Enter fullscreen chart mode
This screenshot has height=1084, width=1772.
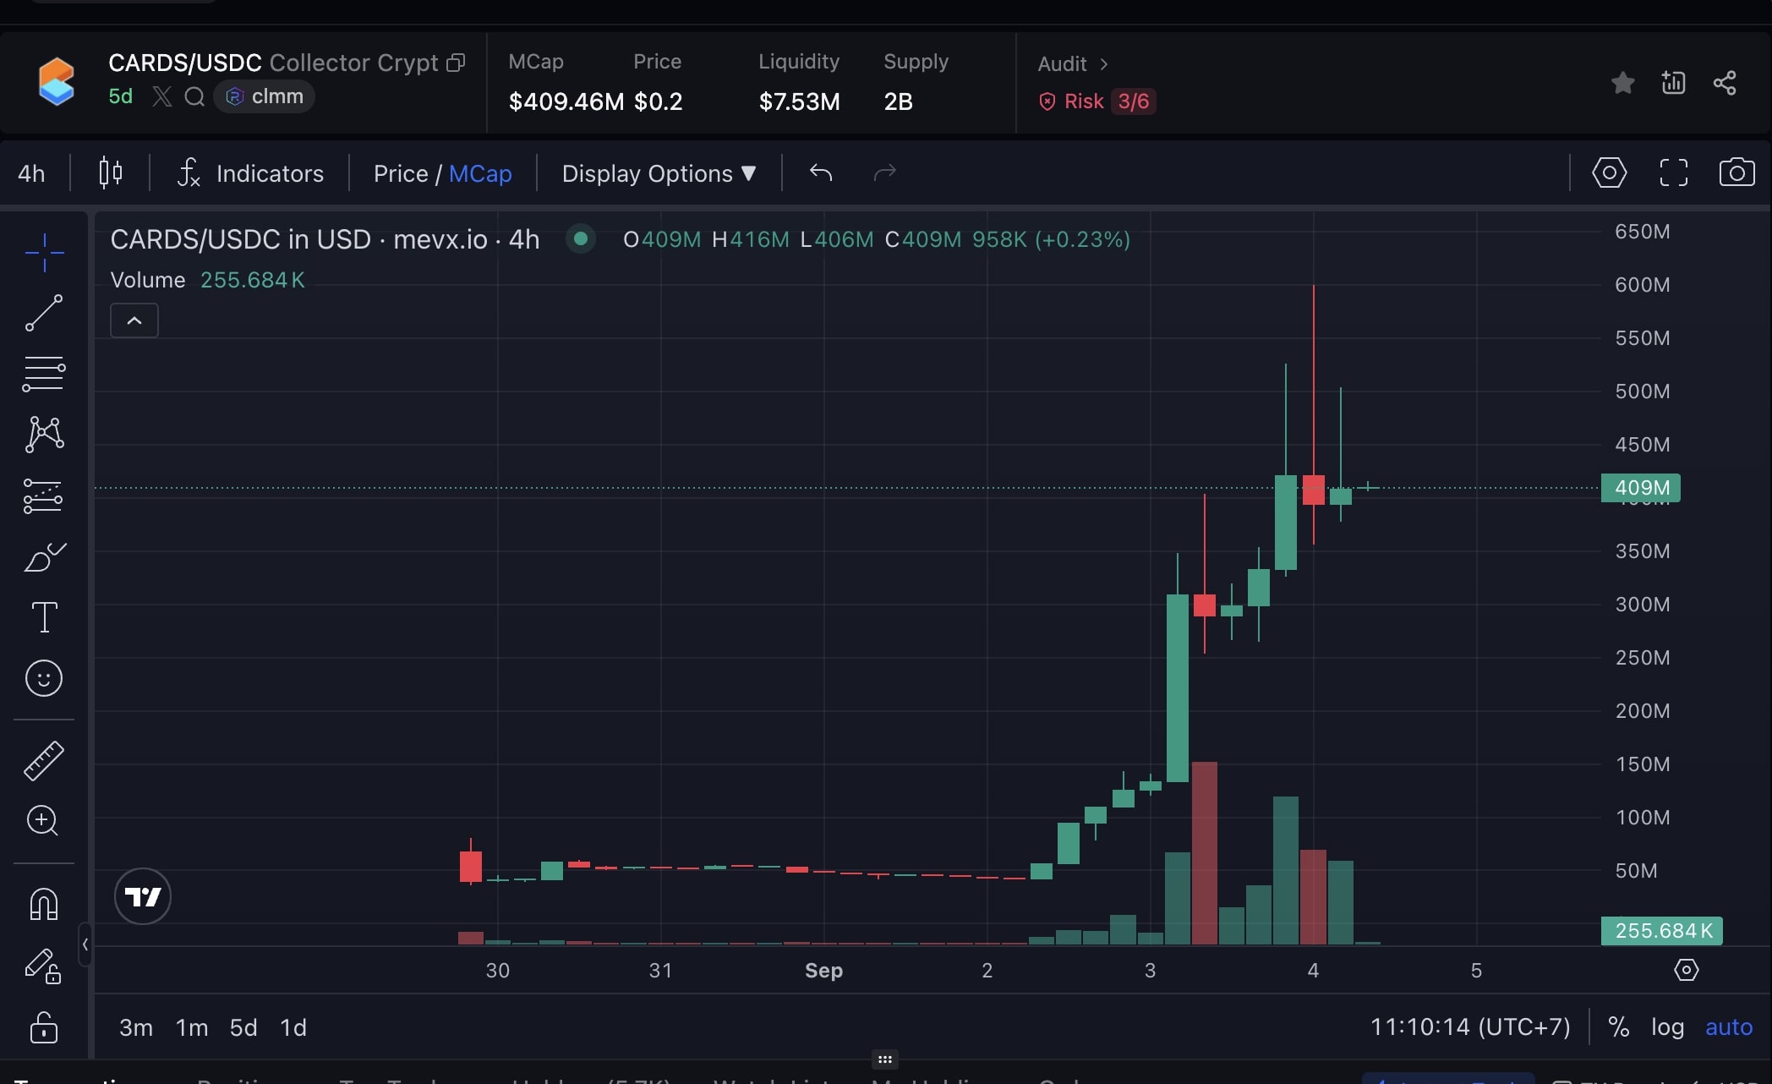[1674, 172]
